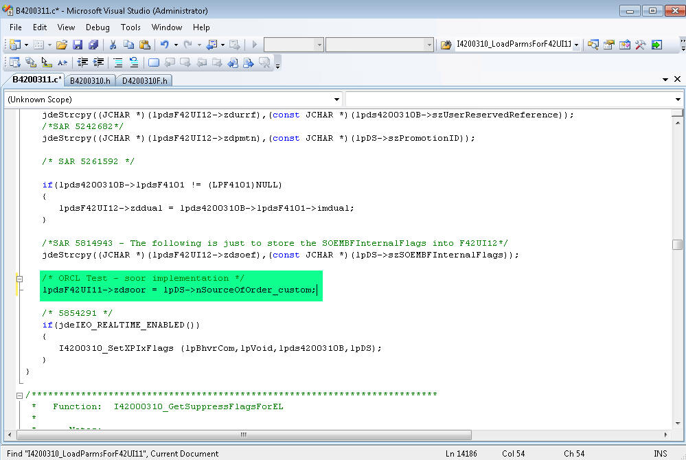The width and height of the screenshot is (686, 460).
Task: Click the Cut scissors icon
Action: click(x=113, y=45)
